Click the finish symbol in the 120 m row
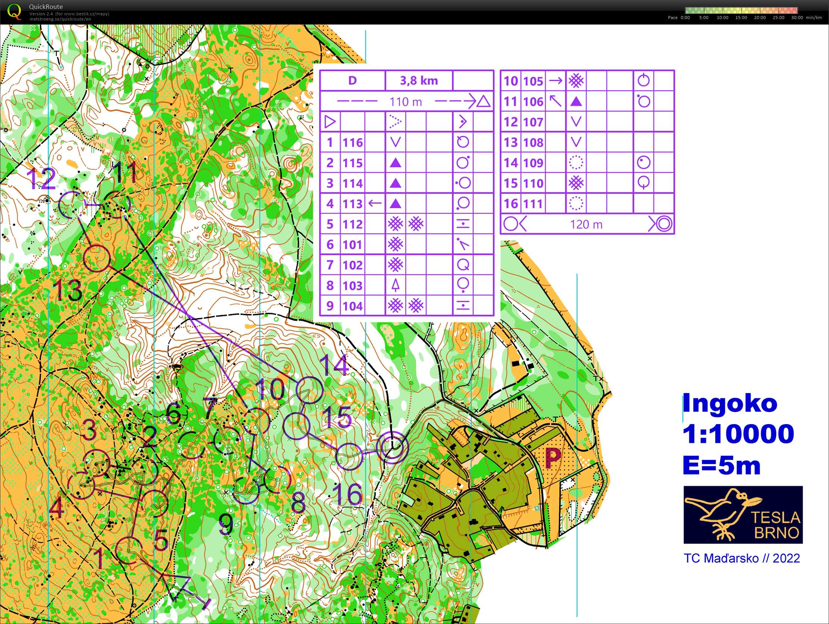Screen dimensions: 829x624 pyautogui.click(x=664, y=224)
